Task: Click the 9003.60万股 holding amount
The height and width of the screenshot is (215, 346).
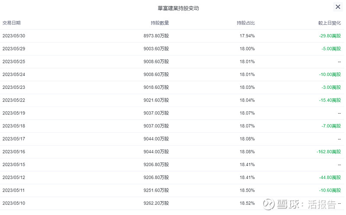Action: click(156, 49)
